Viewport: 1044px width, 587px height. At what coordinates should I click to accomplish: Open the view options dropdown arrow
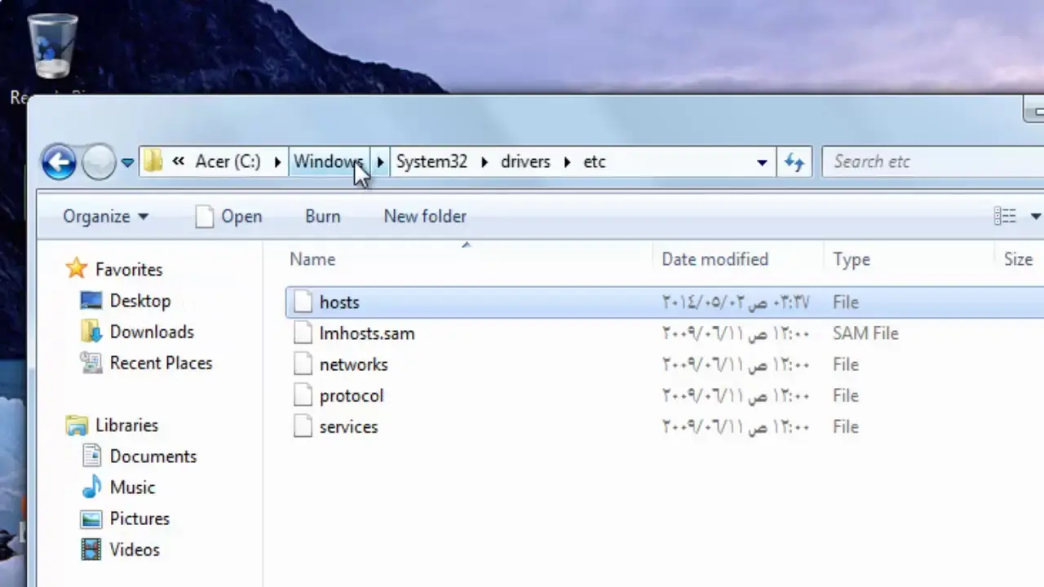click(x=1035, y=217)
